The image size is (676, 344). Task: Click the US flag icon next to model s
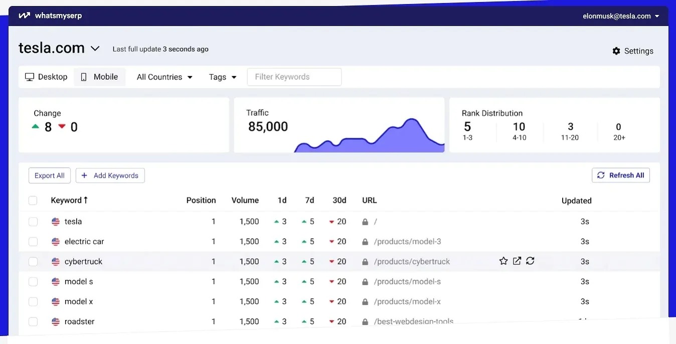(56, 281)
